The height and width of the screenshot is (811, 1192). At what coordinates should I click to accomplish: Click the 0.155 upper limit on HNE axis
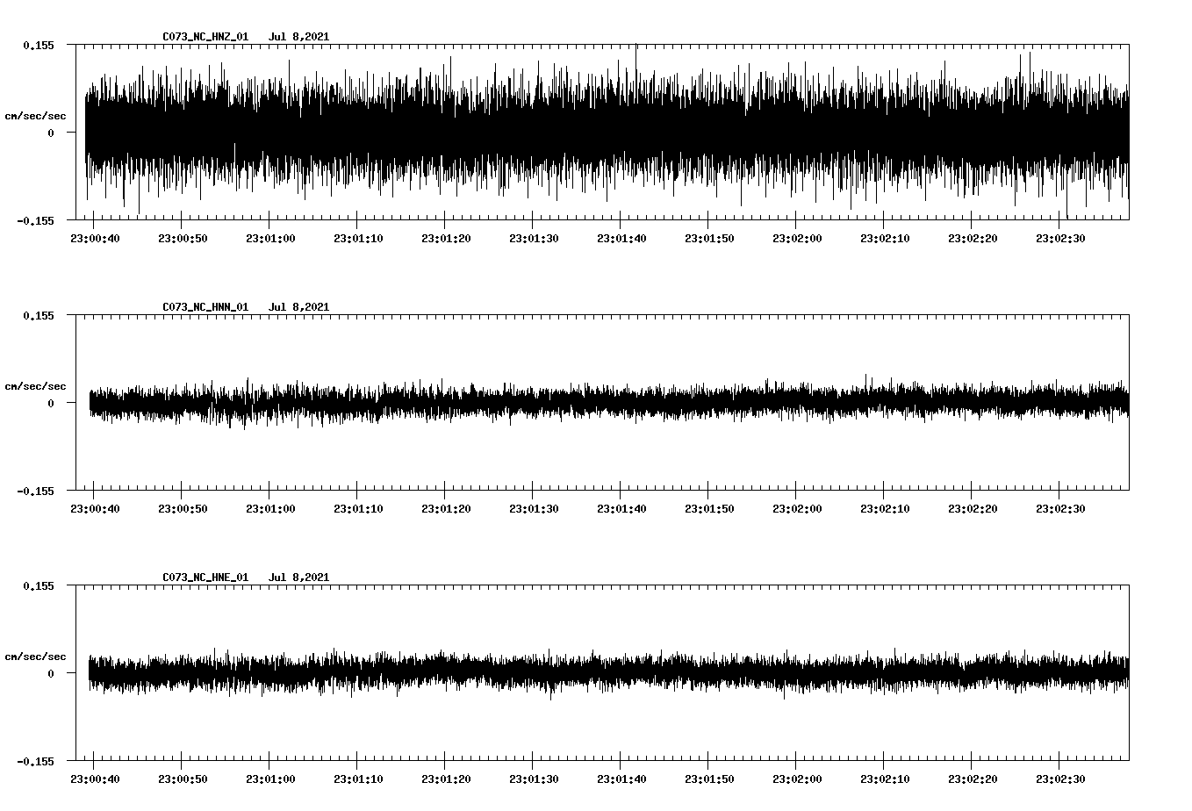38,585
